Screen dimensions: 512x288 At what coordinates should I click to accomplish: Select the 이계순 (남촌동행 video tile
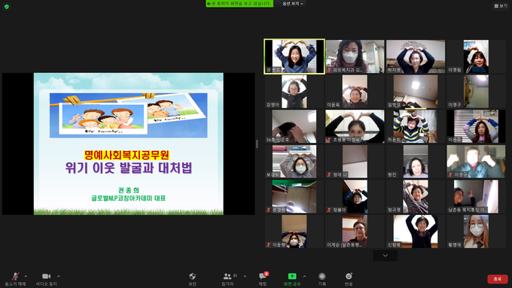(x=355, y=232)
